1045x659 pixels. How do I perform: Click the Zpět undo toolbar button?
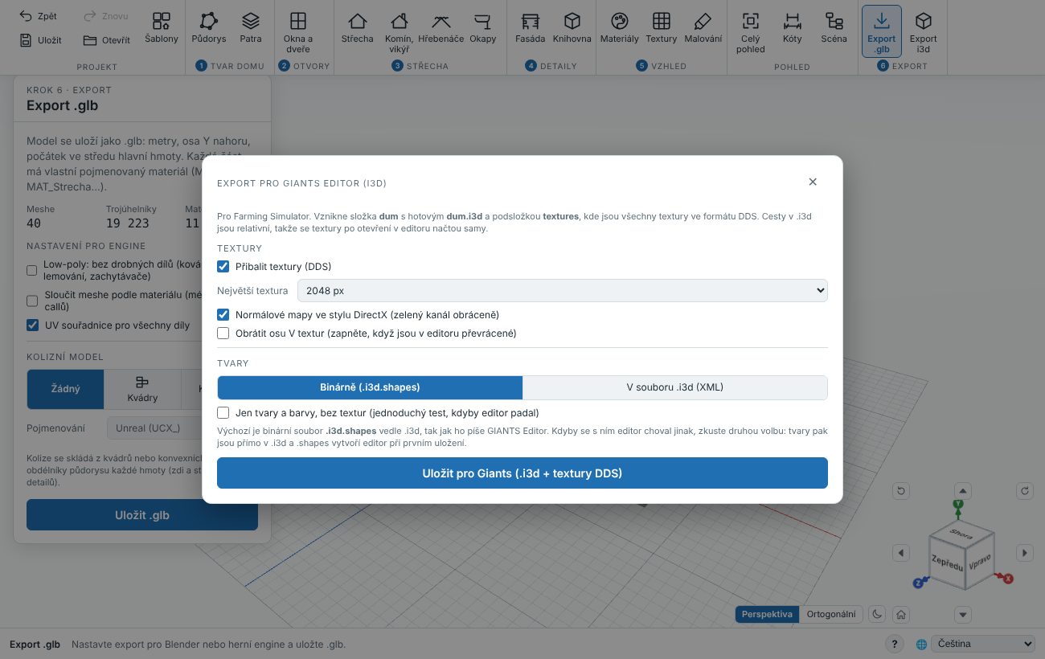pos(39,16)
